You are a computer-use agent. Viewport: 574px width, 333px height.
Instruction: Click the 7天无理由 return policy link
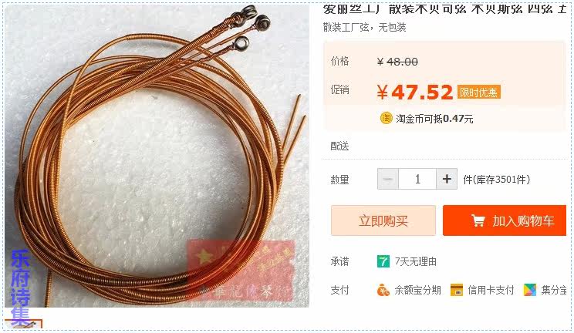416,261
